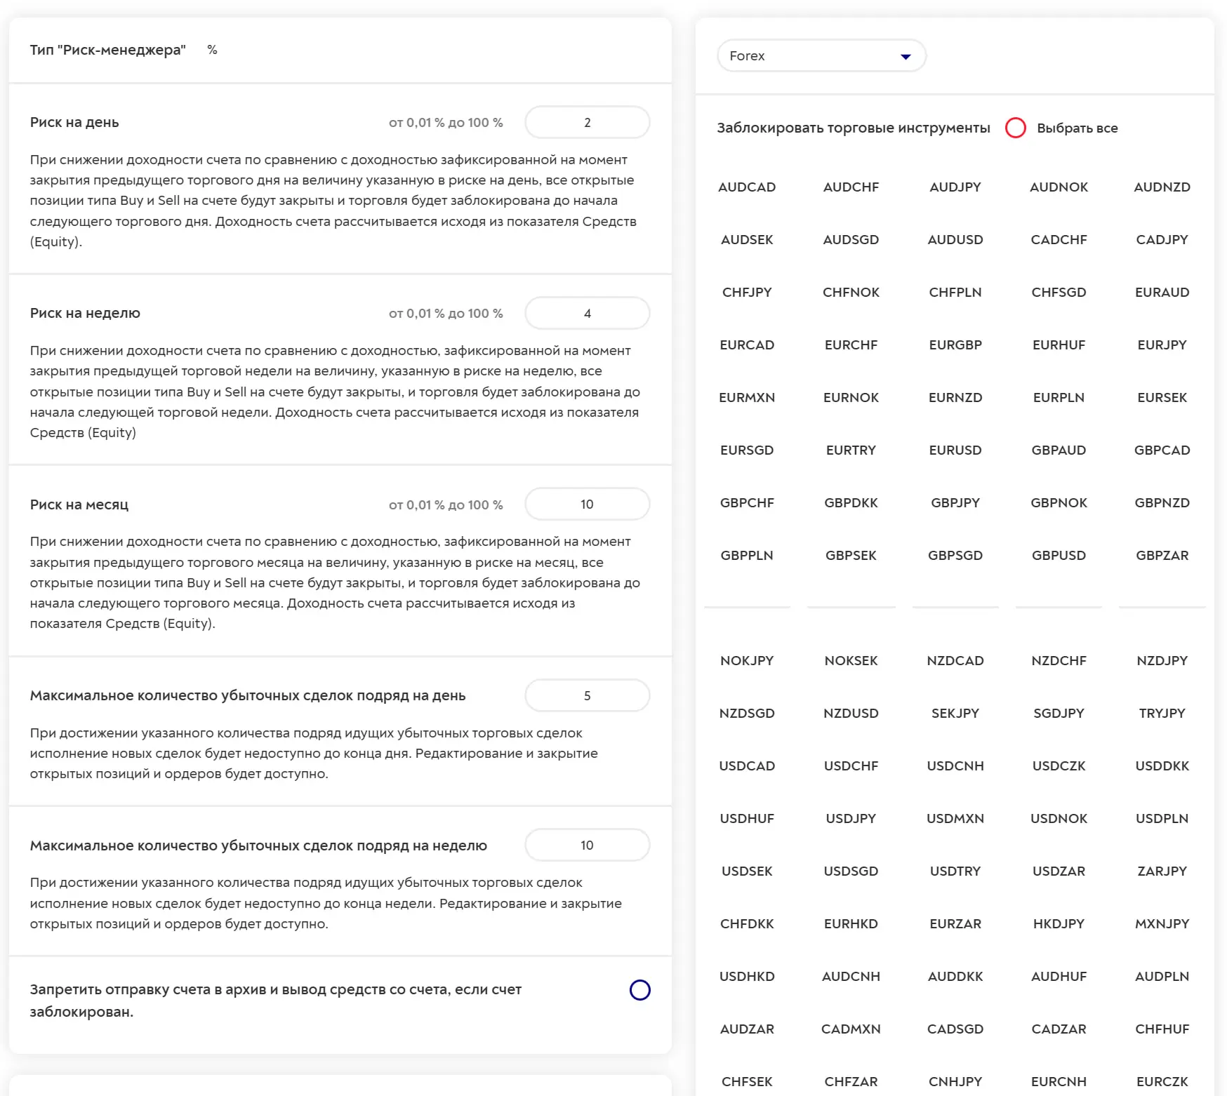Choose the CHFJPY pair
The height and width of the screenshot is (1096, 1227).
(x=747, y=292)
